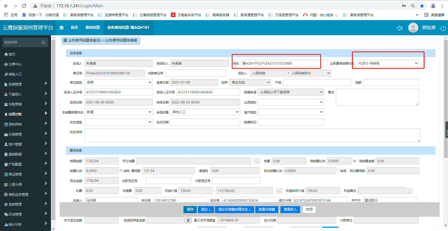The image size is (448, 231).
Task: Expand the 来源设备 dropdown
Action: [x=205, y=112]
